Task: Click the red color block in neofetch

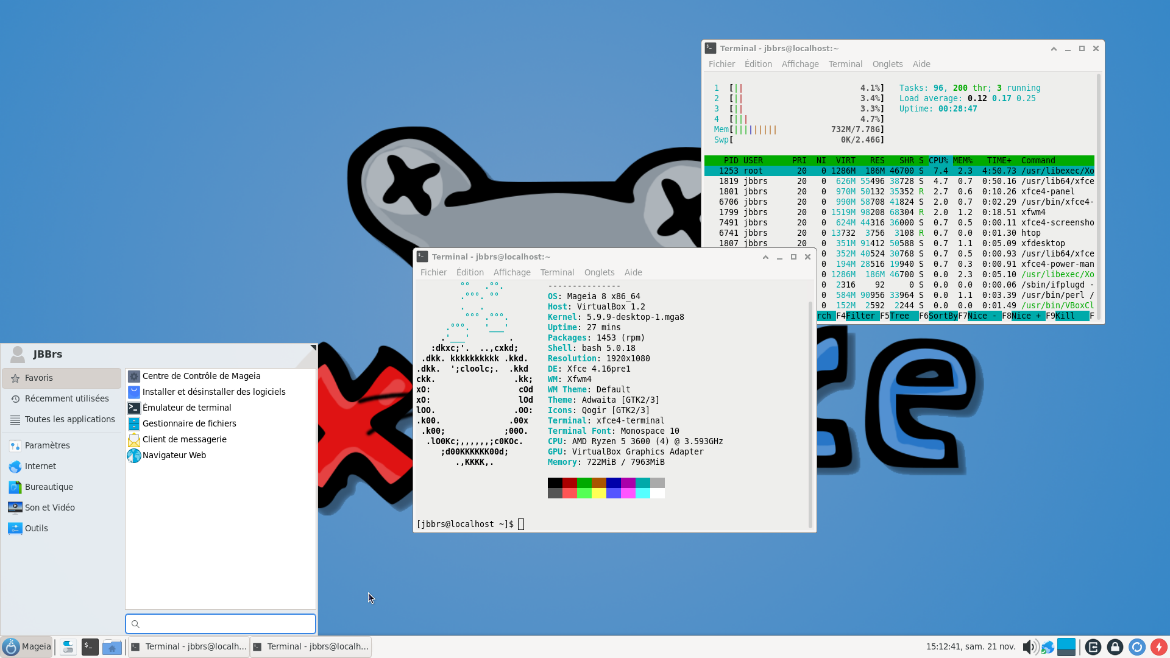Action: pyautogui.click(x=570, y=483)
